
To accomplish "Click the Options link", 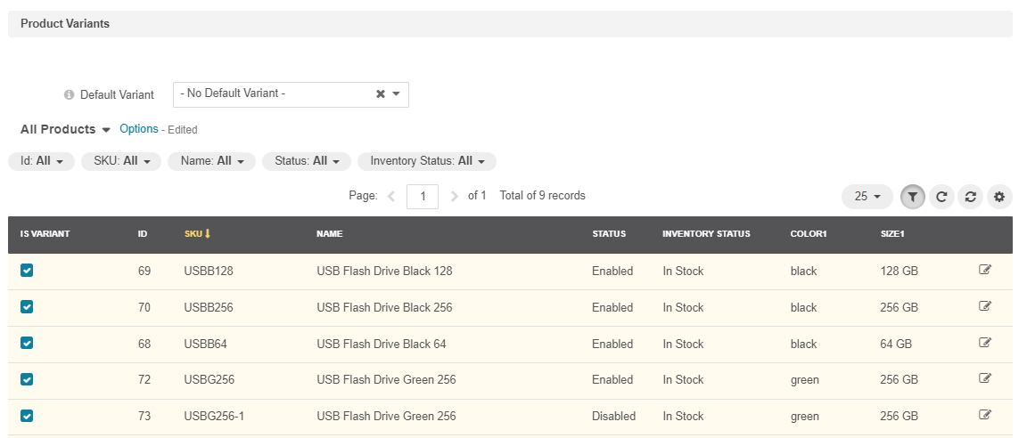I will click(139, 129).
